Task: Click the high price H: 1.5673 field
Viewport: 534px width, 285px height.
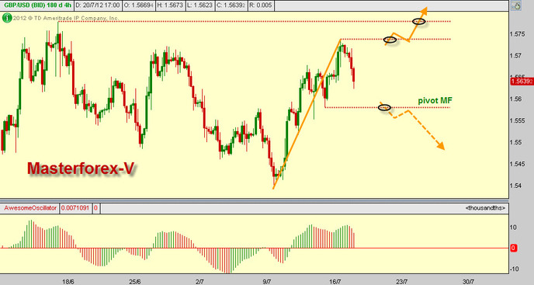Action: pyautogui.click(x=170, y=5)
